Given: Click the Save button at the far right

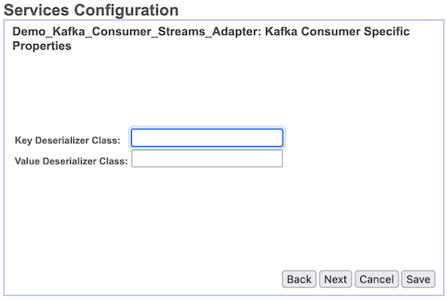Looking at the screenshot, I should (418, 279).
